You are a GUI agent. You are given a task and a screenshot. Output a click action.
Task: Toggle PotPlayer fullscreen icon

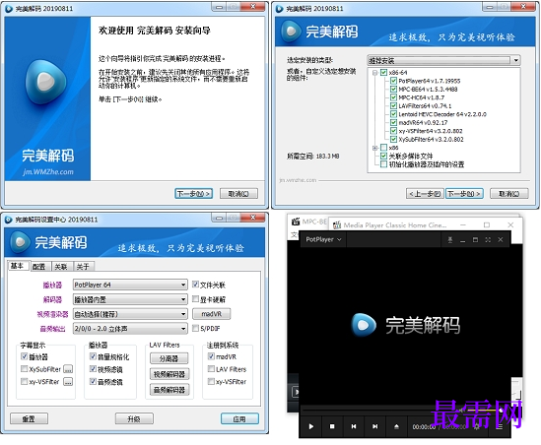(x=488, y=239)
